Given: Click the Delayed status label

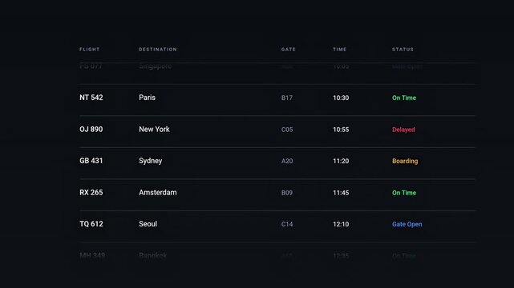Looking at the screenshot, I should pyautogui.click(x=403, y=130).
